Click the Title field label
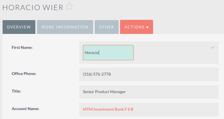The image size is (224, 119). point(17,91)
